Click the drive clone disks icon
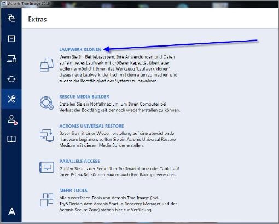Image resolution: width=279 pixels, height=224 pixels. point(47,65)
